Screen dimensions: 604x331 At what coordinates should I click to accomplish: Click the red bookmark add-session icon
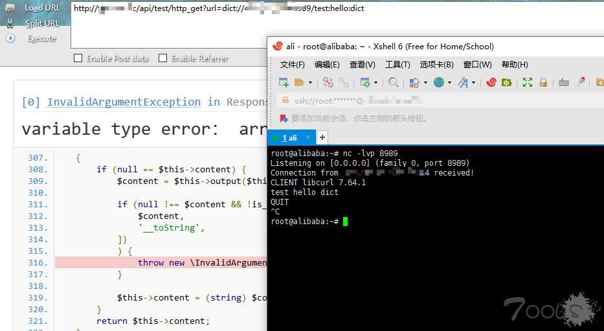coord(284,119)
